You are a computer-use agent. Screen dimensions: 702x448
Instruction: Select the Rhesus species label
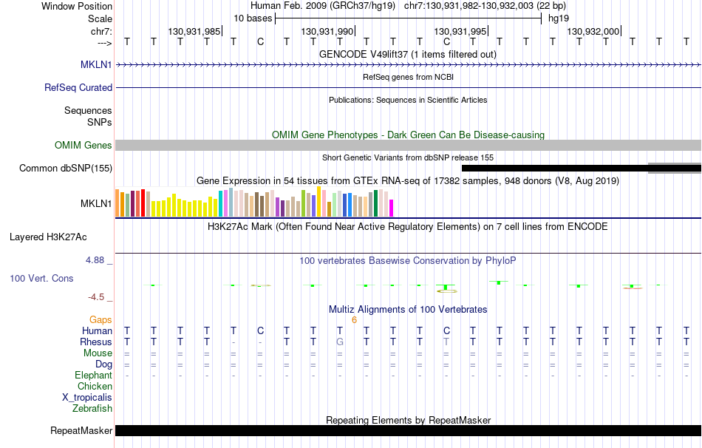click(x=96, y=342)
